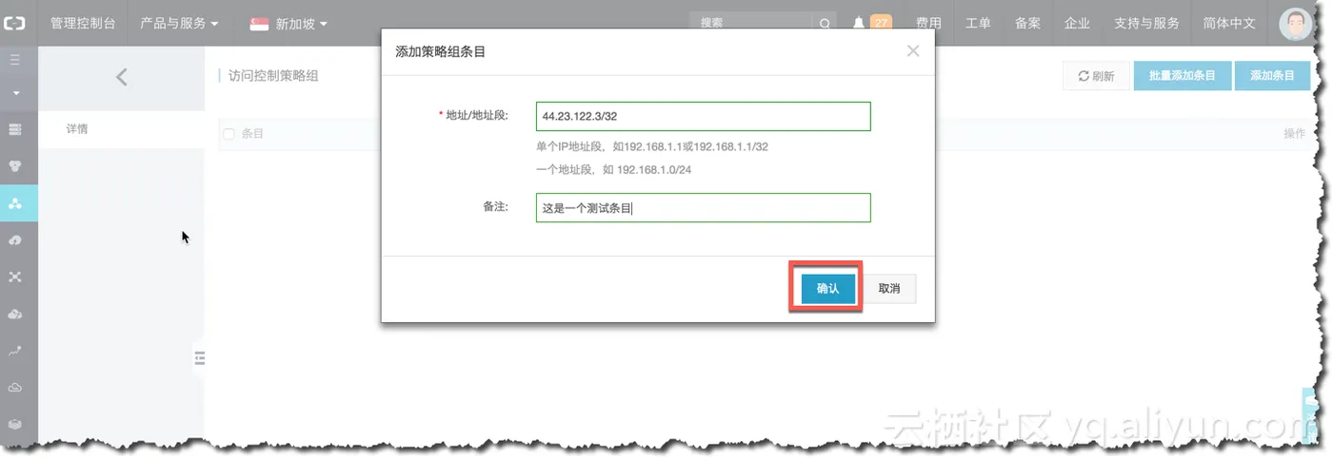Open the hamburger menu in left sidebar
1333x458 pixels.
click(x=15, y=59)
